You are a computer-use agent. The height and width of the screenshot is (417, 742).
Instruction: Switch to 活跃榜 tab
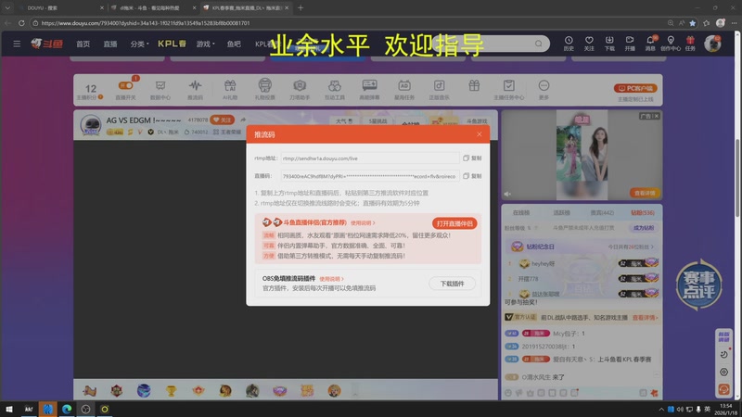point(562,213)
